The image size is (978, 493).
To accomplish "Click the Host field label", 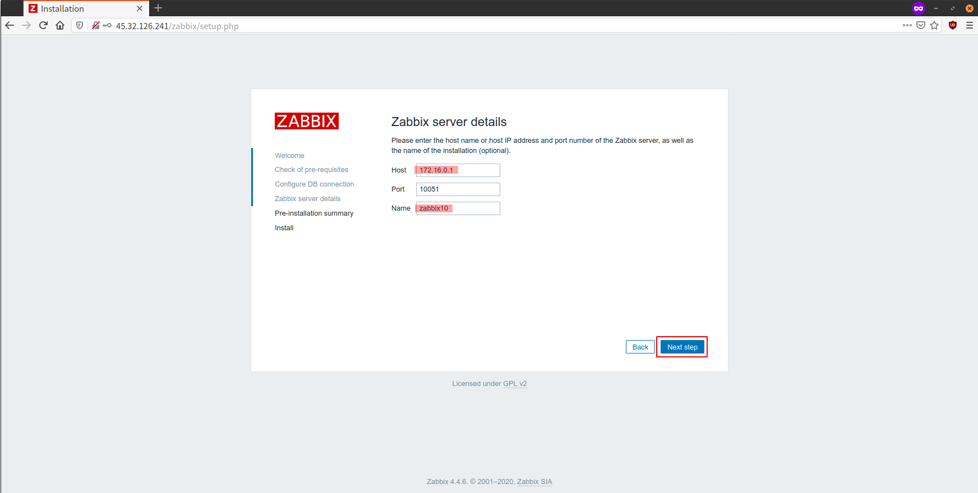I will point(399,170).
